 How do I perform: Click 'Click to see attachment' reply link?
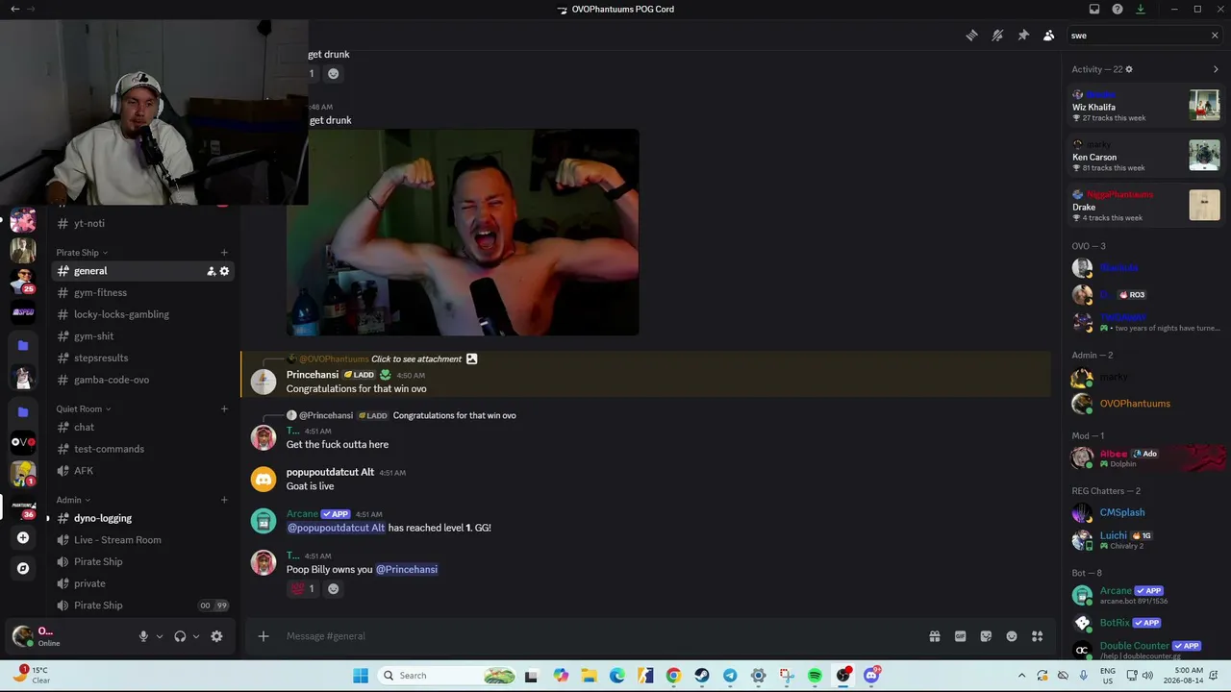tap(416, 359)
